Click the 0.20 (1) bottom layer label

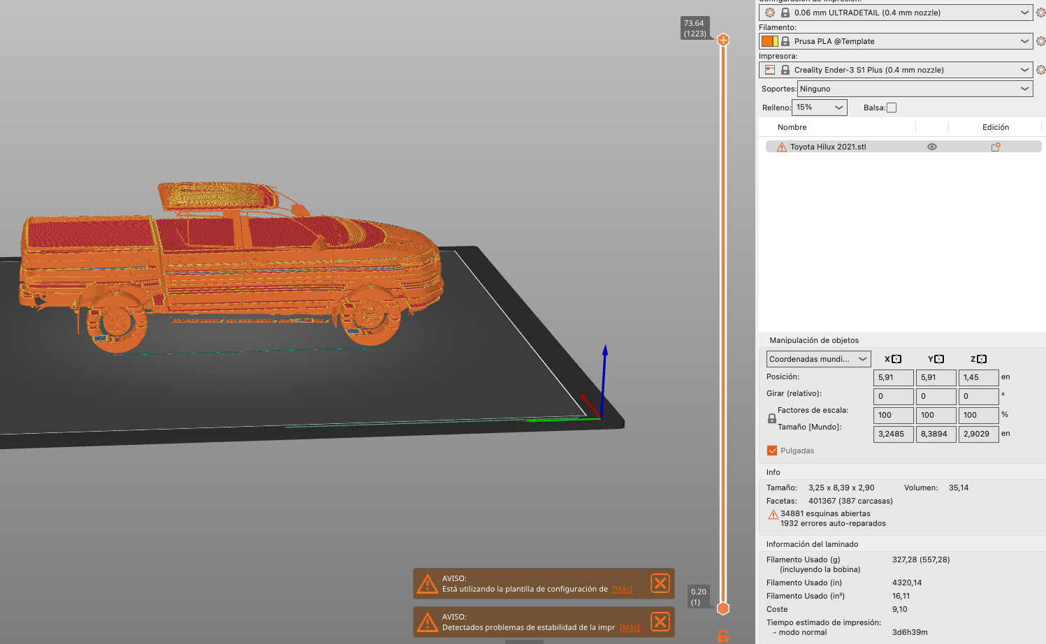click(x=698, y=597)
